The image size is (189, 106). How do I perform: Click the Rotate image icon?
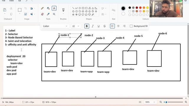pos(32,8)
